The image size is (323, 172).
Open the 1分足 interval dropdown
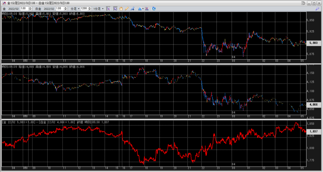pos(97,9)
